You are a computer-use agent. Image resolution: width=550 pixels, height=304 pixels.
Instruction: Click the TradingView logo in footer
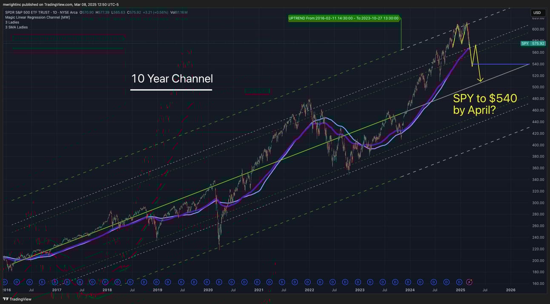click(x=17, y=299)
